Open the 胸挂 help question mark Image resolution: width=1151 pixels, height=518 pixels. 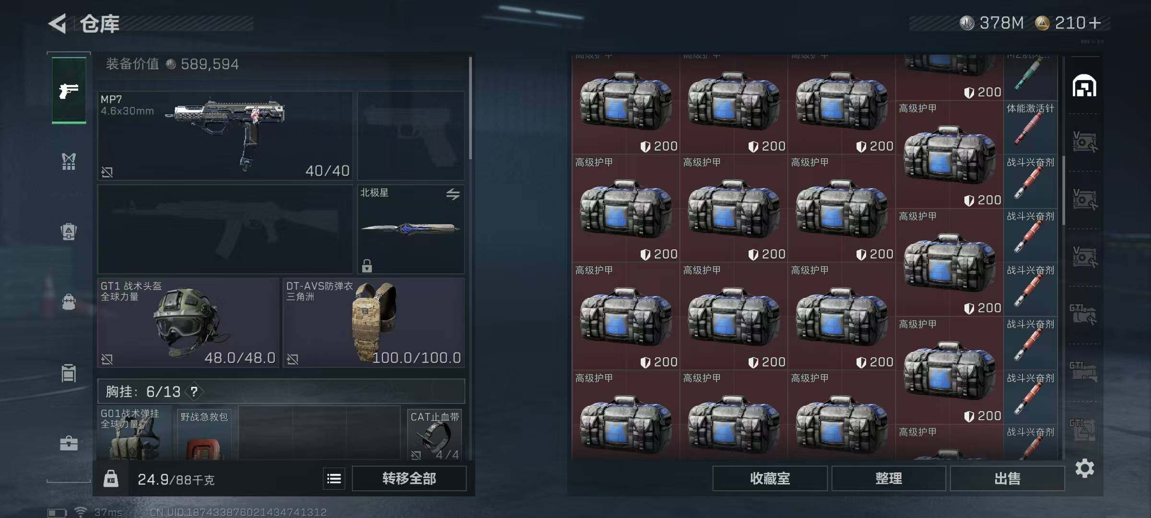[x=194, y=392]
